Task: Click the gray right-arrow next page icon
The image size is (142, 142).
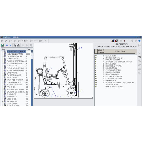Action: (128, 41)
